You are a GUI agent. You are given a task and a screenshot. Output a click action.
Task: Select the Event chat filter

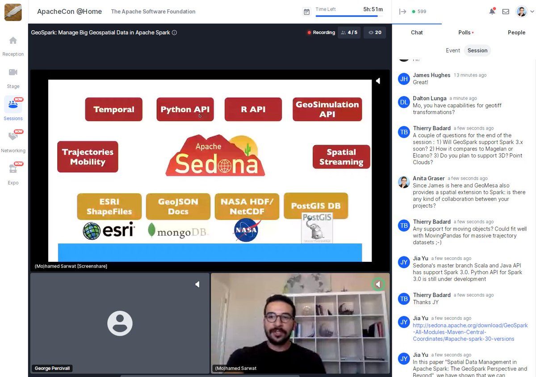coord(452,50)
